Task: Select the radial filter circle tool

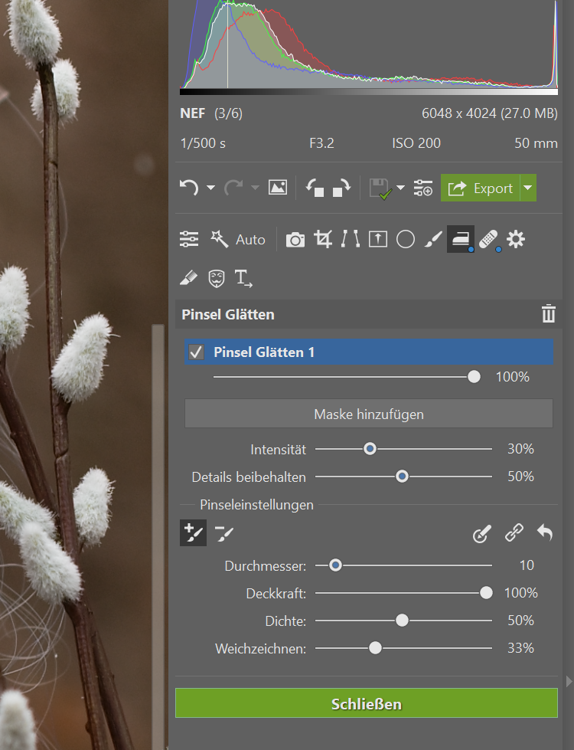Action: point(406,239)
